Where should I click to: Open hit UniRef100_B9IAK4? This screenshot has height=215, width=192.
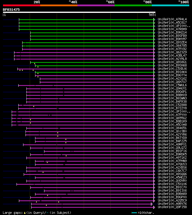pos(172,72)
